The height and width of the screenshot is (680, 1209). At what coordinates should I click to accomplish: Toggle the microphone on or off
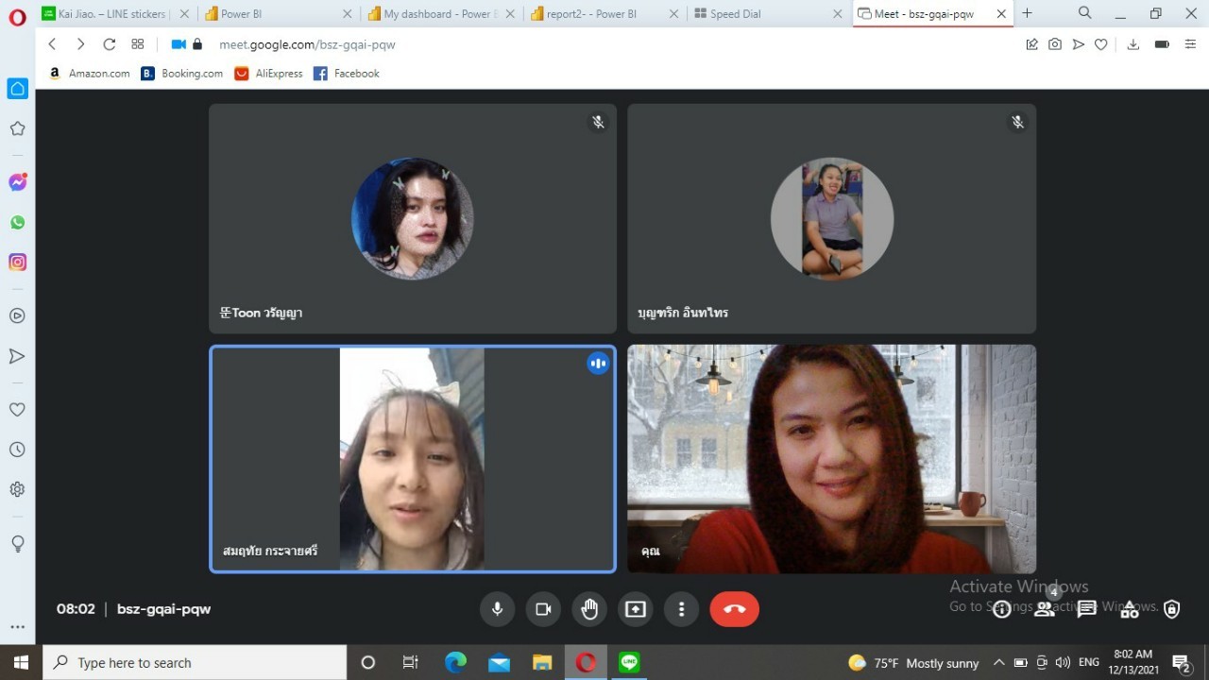coord(497,609)
